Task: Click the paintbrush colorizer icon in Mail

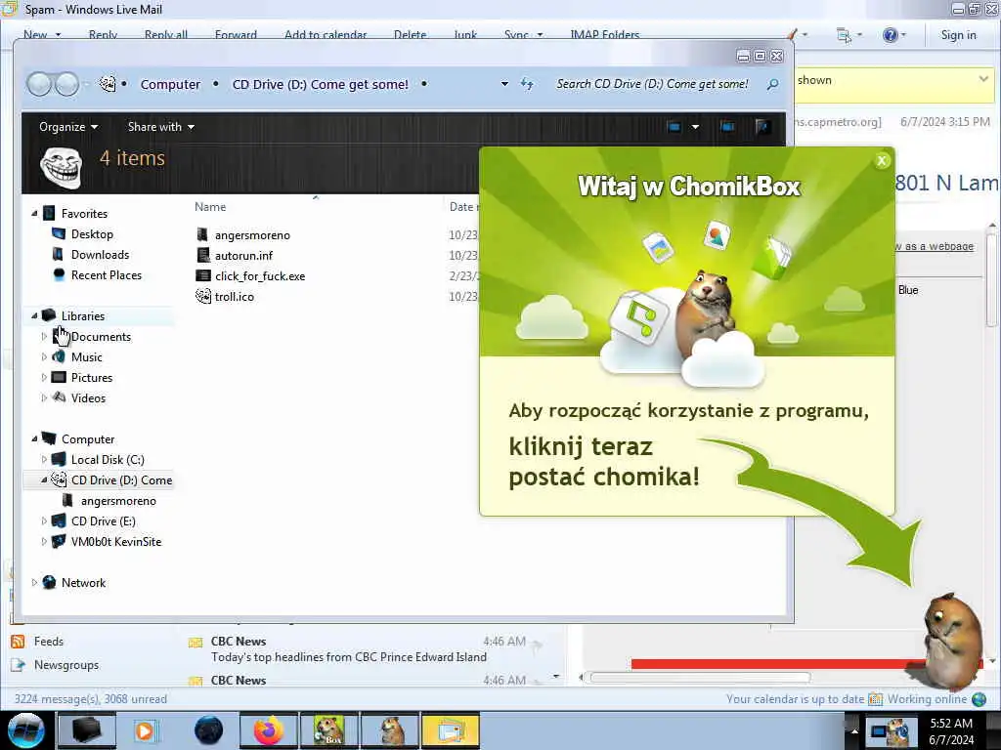Action: (792, 34)
